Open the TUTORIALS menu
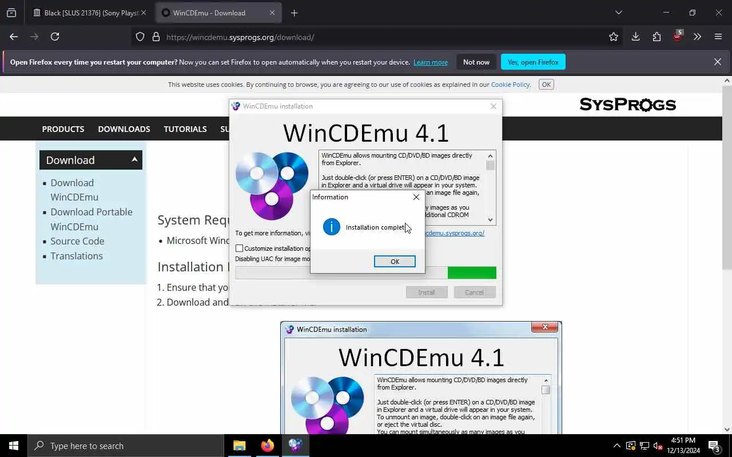Image resolution: width=732 pixels, height=457 pixels. pyautogui.click(x=185, y=129)
